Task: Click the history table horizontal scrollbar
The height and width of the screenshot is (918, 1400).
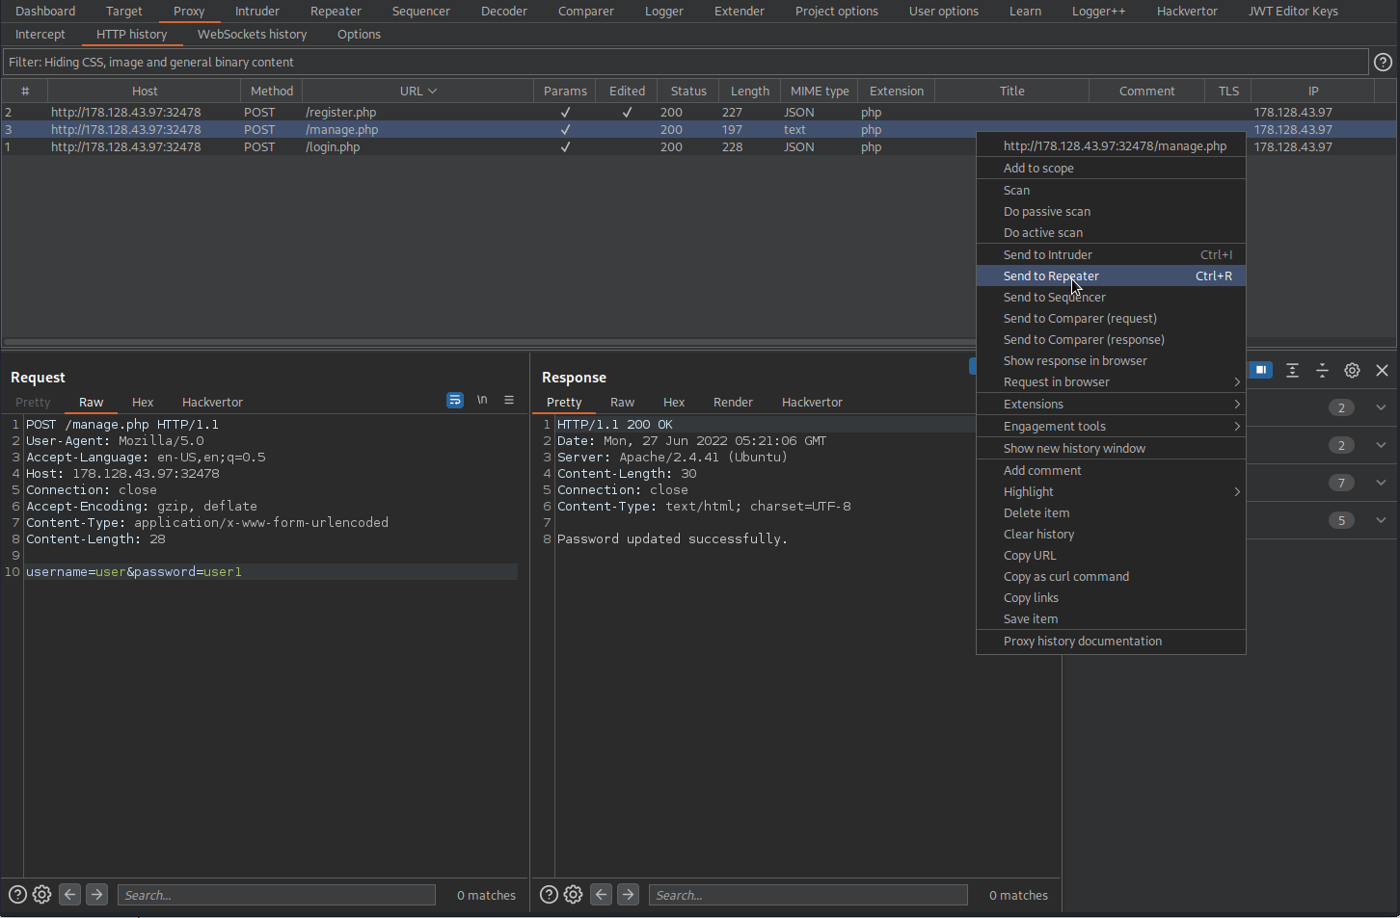Action: pos(488,341)
